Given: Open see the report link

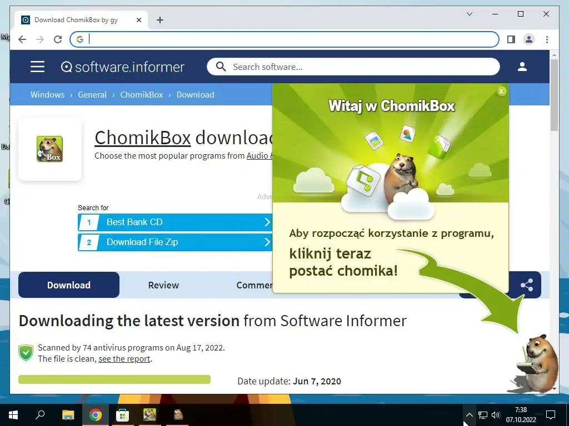Looking at the screenshot, I should 124,359.
